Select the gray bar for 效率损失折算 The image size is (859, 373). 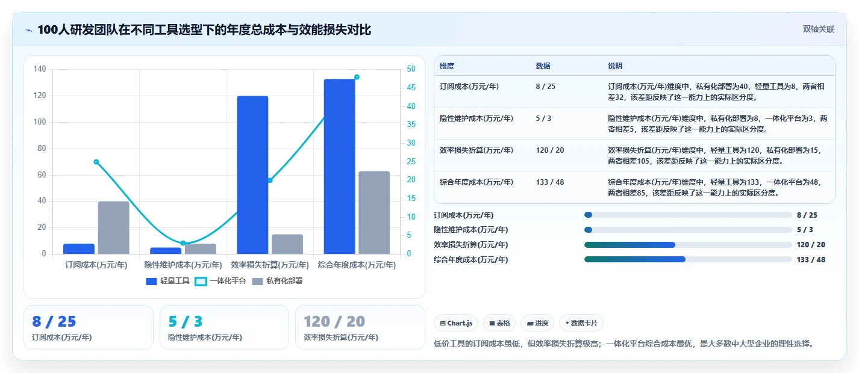287,244
